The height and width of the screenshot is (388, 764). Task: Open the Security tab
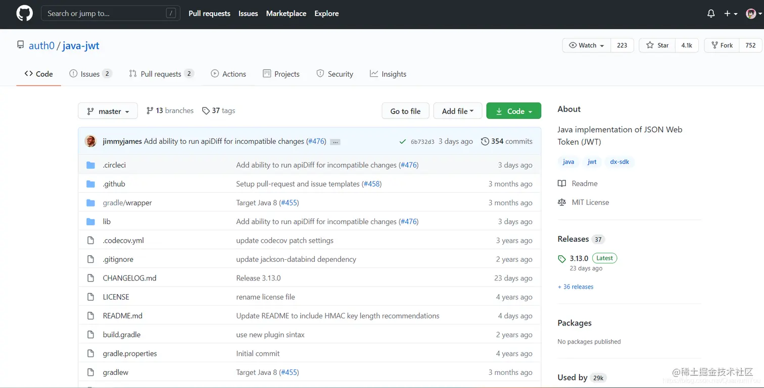coord(335,74)
